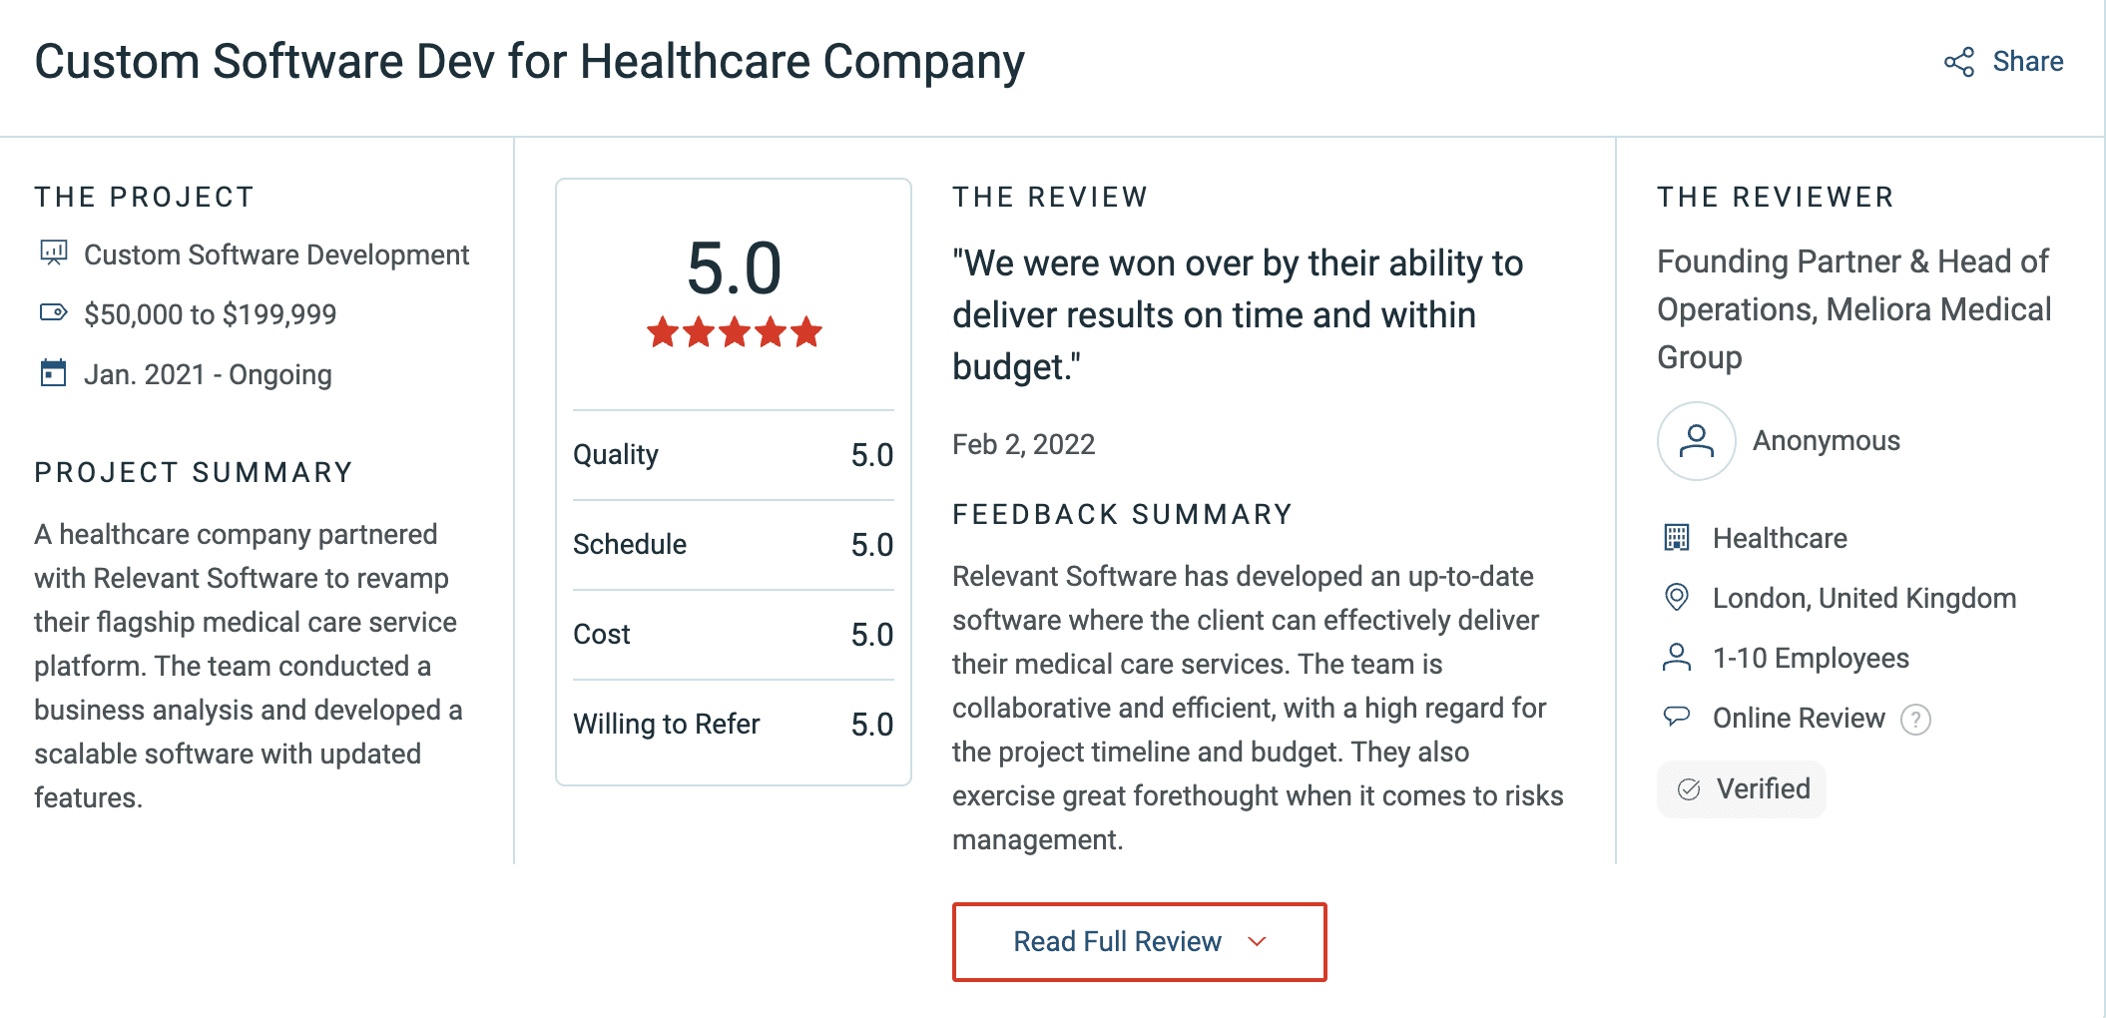Image resolution: width=2106 pixels, height=1018 pixels.
Task: Click the Healthcare industry building icon
Action: (1679, 538)
